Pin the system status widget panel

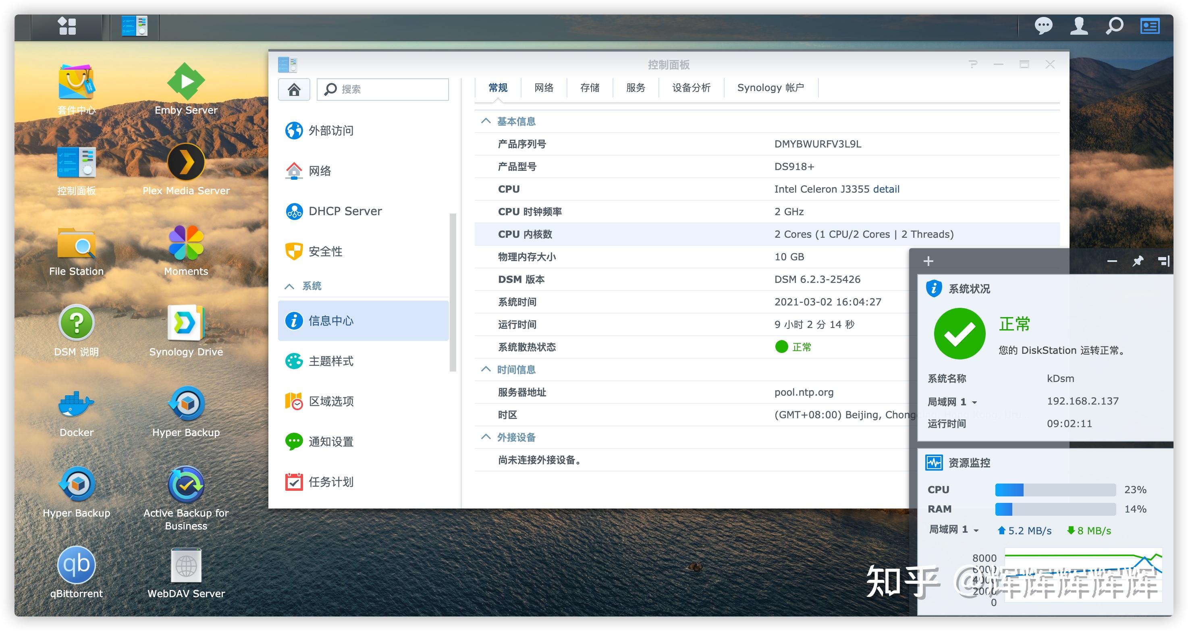1137,261
